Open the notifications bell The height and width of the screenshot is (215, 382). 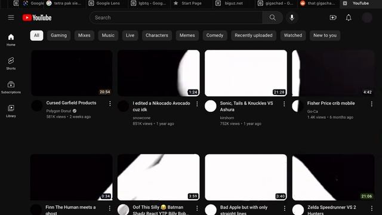coord(349,17)
